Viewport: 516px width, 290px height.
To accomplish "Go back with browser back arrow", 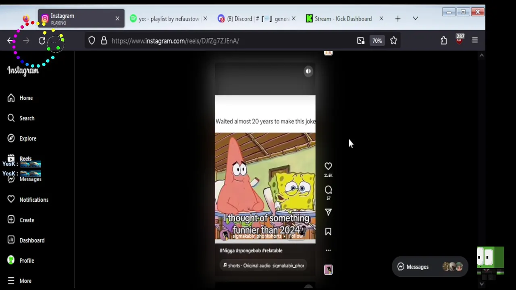I will tap(10, 41).
